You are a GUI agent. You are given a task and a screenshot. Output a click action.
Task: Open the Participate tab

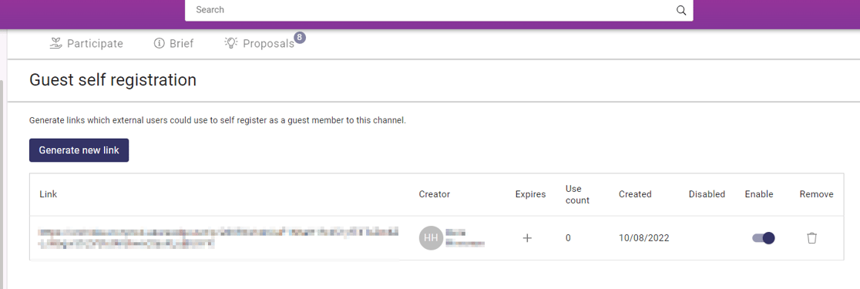point(86,43)
